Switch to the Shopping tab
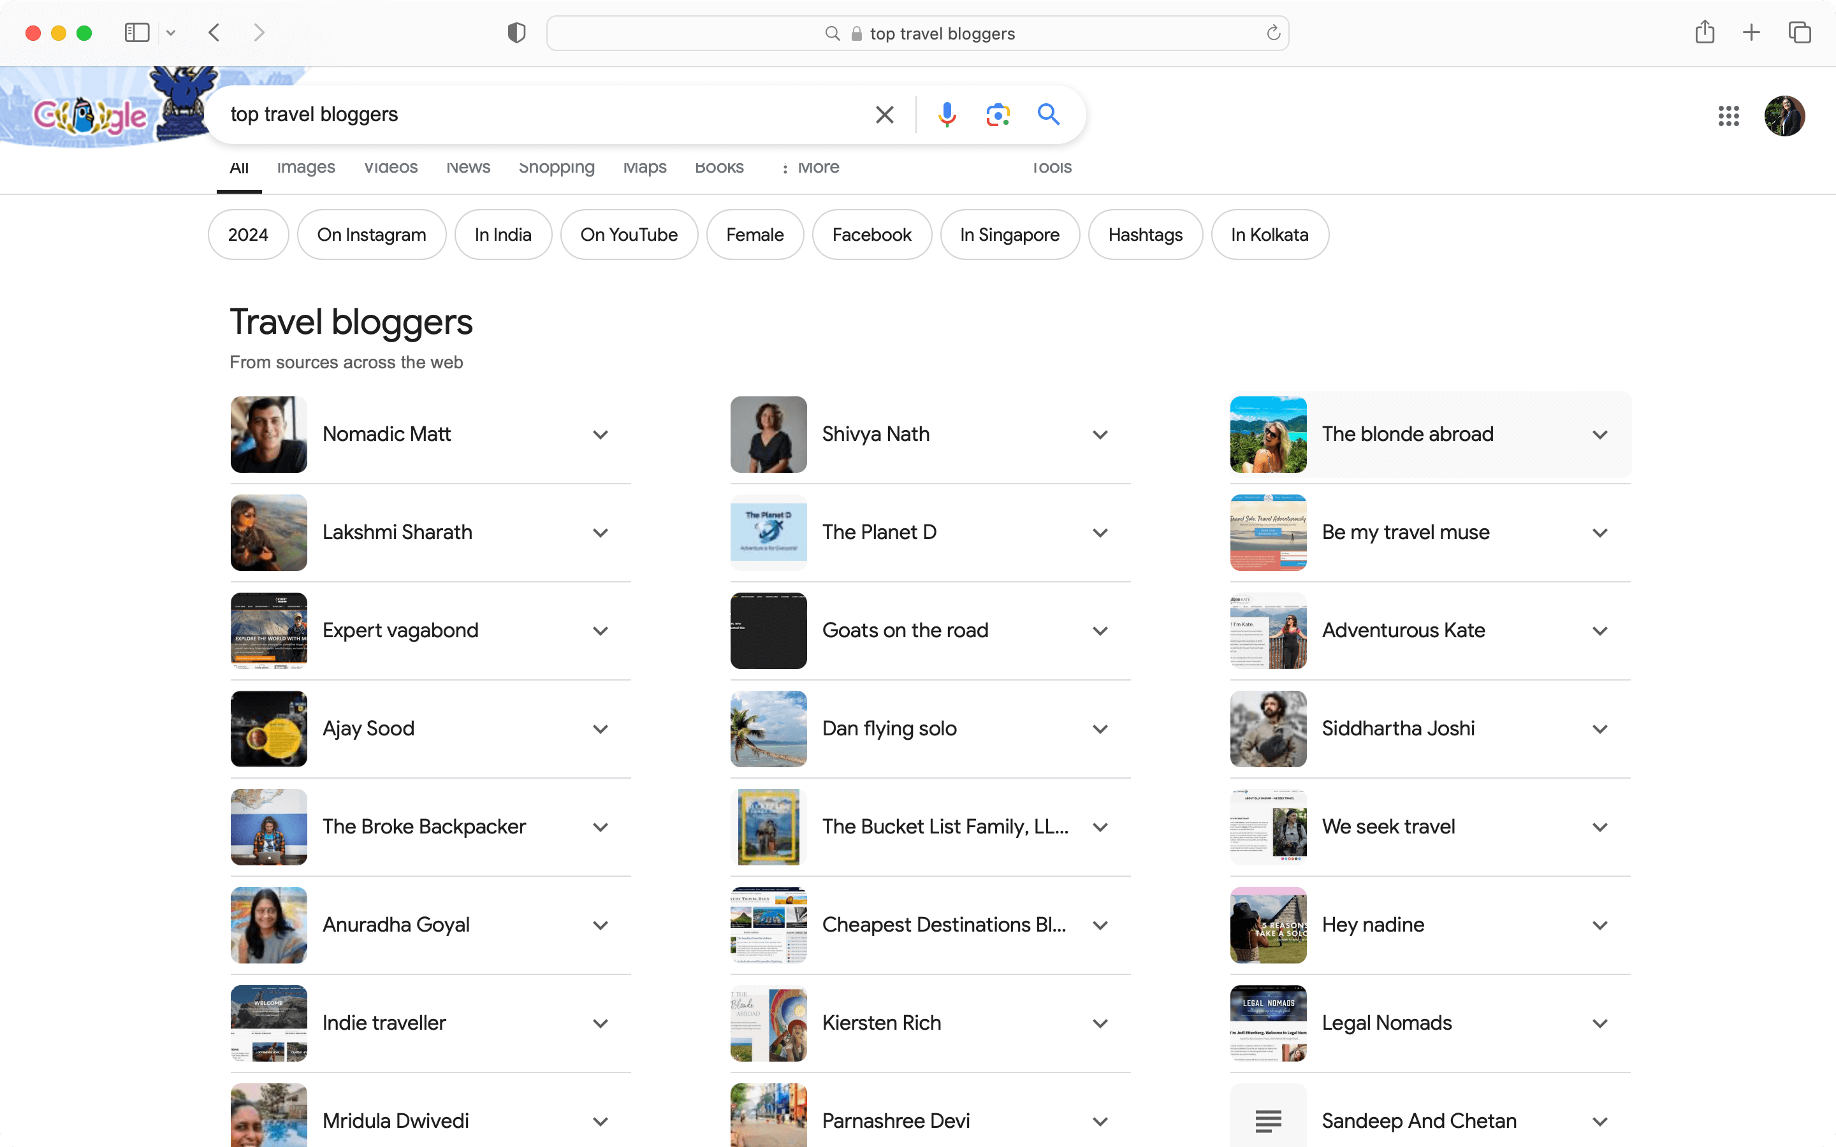The width and height of the screenshot is (1836, 1147). pyautogui.click(x=557, y=168)
